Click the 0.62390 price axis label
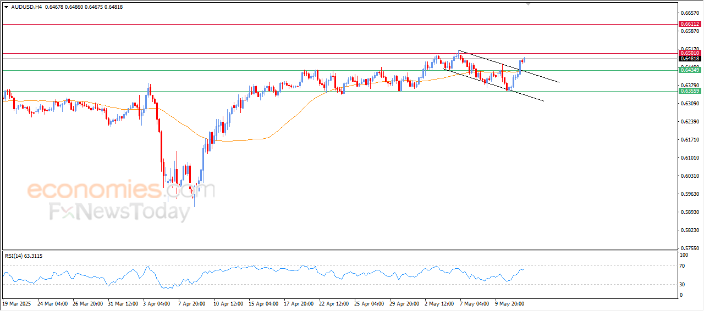Screen dimensions: 704x311 pyautogui.click(x=690, y=122)
